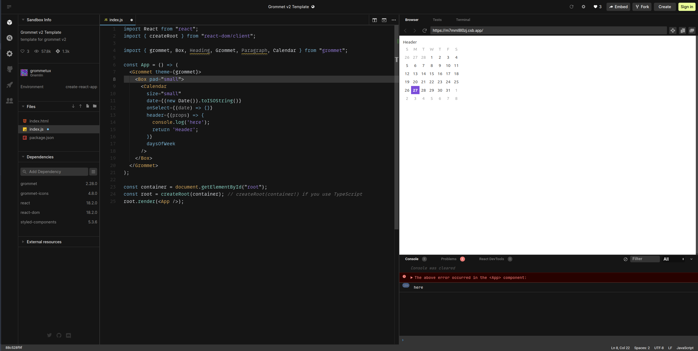Screen dimensions: 698x351
Task: Click the preview URL address bar
Action: [x=548, y=30]
